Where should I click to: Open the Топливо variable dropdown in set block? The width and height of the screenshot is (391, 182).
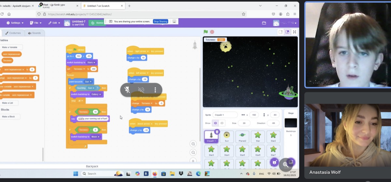pyautogui.click(x=79, y=69)
